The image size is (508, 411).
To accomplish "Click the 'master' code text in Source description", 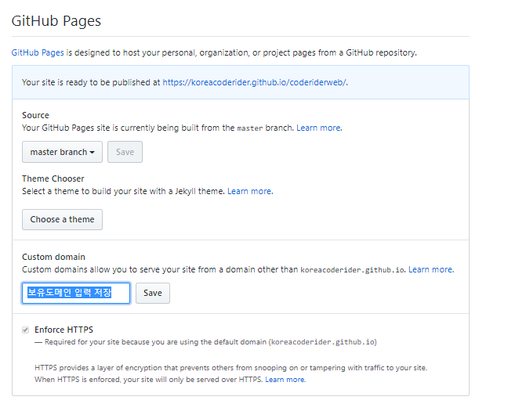I will [x=250, y=128].
